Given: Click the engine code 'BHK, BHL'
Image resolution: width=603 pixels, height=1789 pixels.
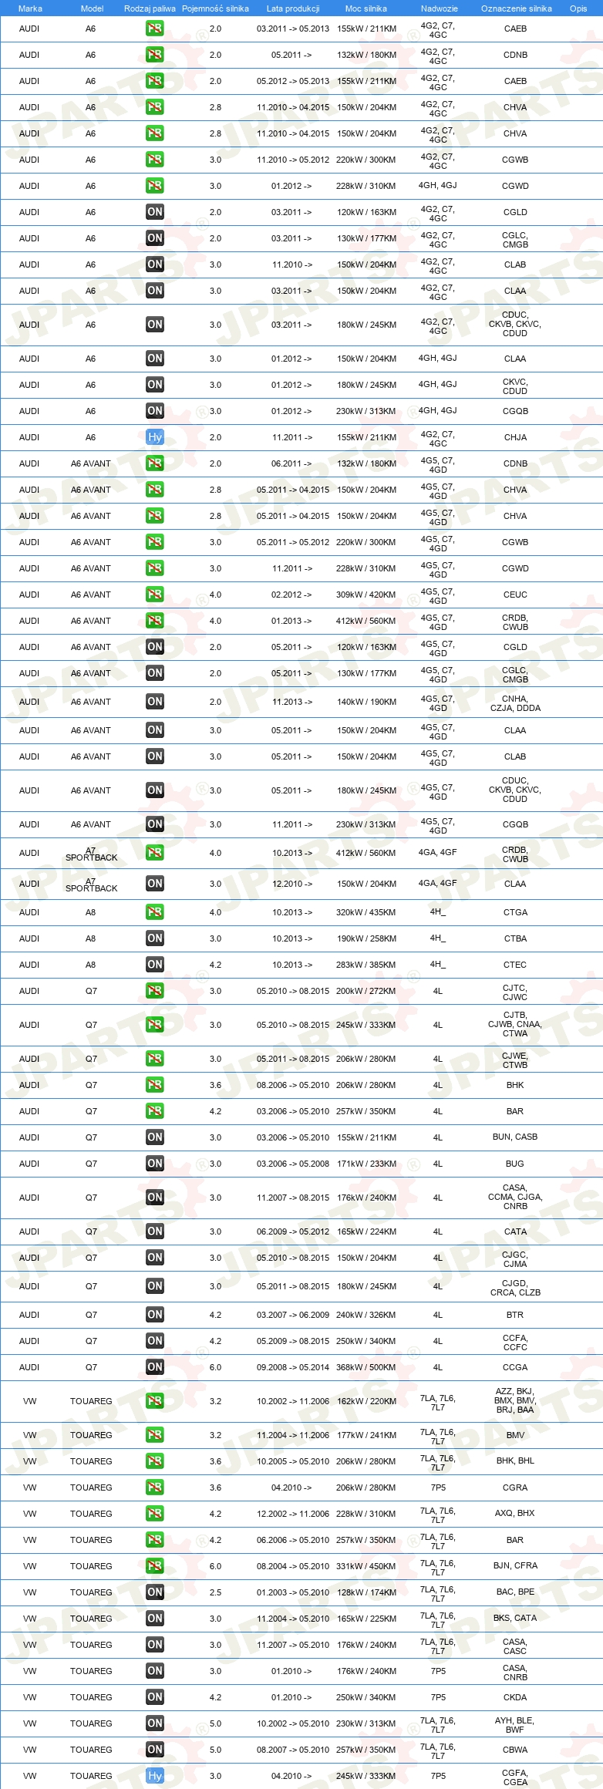Looking at the screenshot, I should click(x=515, y=1461).
